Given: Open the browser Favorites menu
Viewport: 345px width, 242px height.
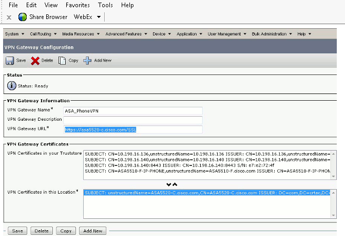Looking at the screenshot, I should pyautogui.click(x=78, y=5).
